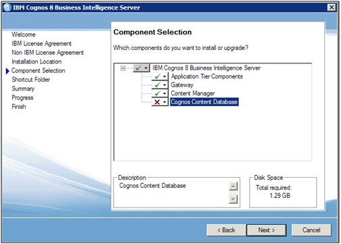The height and width of the screenshot is (244, 341).
Task: Click the IBM License Agreement step
Action: (41, 43)
